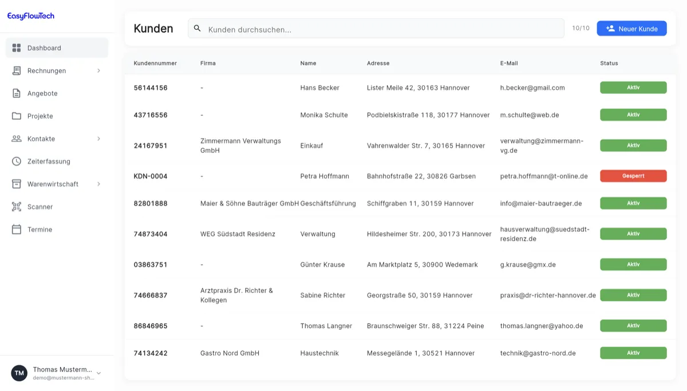Screen dimensions: 687x391
Task: Open the email link h.becker@gmail.com
Action: [532, 88]
